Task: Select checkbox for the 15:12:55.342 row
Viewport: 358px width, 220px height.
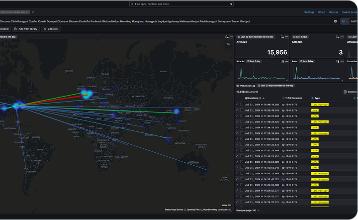Action: point(242,167)
